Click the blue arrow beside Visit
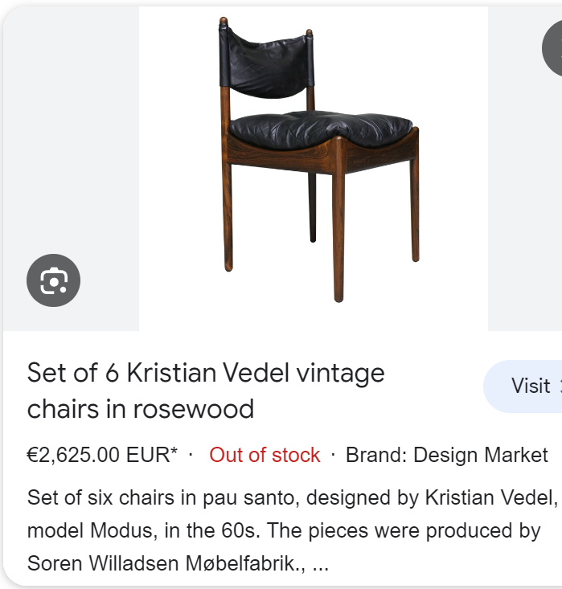This screenshot has height=589, width=562. [x=559, y=387]
